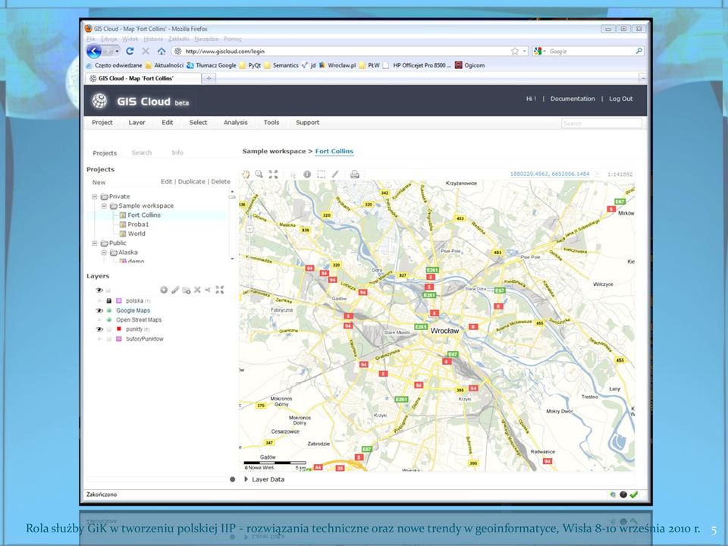Image resolution: width=728 pixels, height=546 pixels.
Task: Collapse the Public folder in Projects tree
Action: (x=95, y=243)
